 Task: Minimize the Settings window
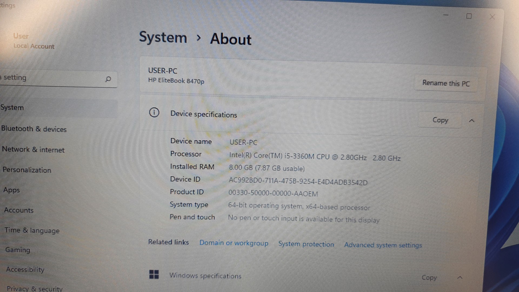(x=446, y=15)
